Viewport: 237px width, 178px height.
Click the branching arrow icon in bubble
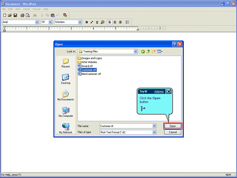point(143,108)
